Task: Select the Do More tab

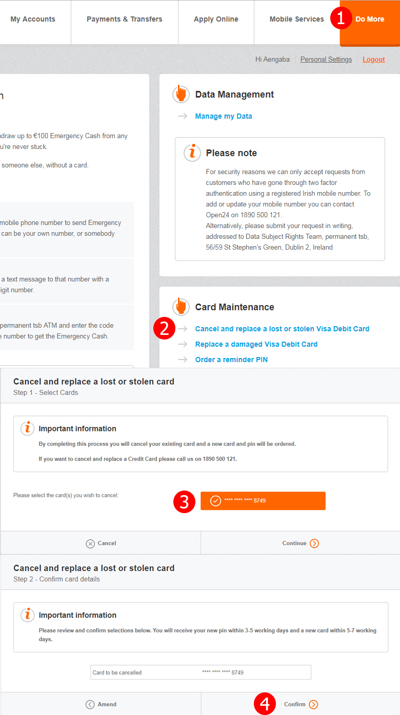Action: click(x=370, y=20)
